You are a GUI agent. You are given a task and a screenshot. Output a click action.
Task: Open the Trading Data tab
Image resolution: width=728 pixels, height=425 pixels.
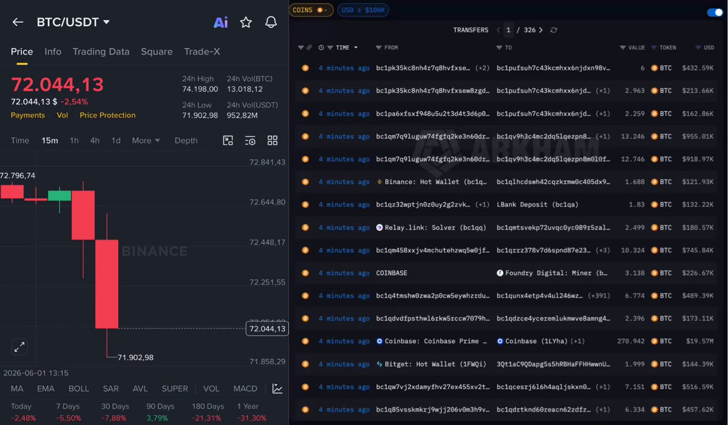[x=101, y=52]
